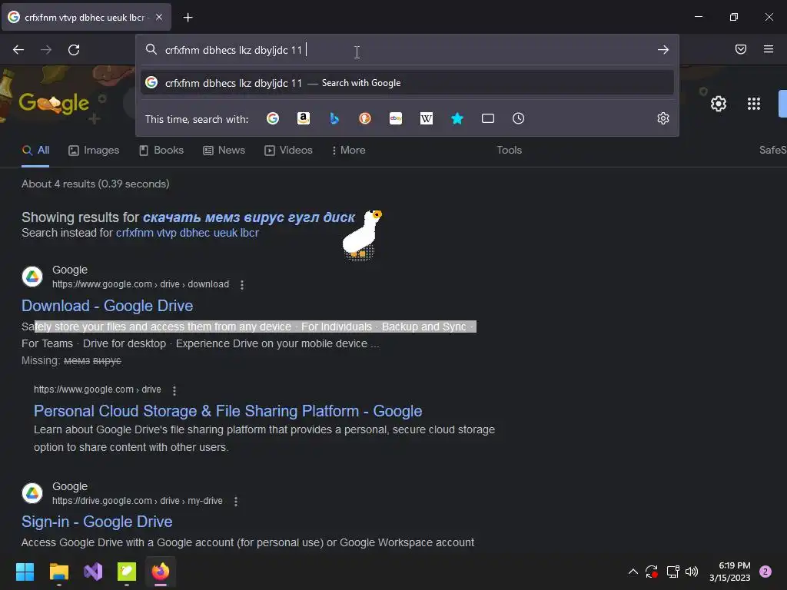Image resolution: width=787 pixels, height=590 pixels.
Task: Open notification center with 2 badge
Action: click(x=765, y=572)
